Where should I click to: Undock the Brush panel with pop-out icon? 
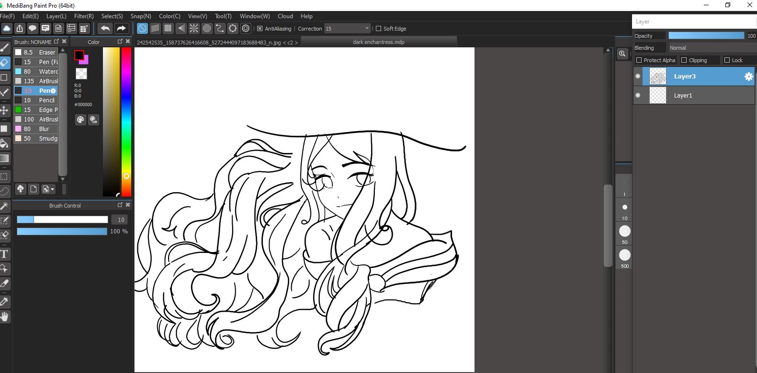[x=56, y=42]
